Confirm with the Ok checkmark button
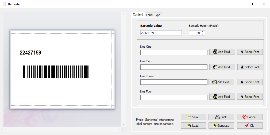Screen dimensions: 270x135 (x=250, y=126)
